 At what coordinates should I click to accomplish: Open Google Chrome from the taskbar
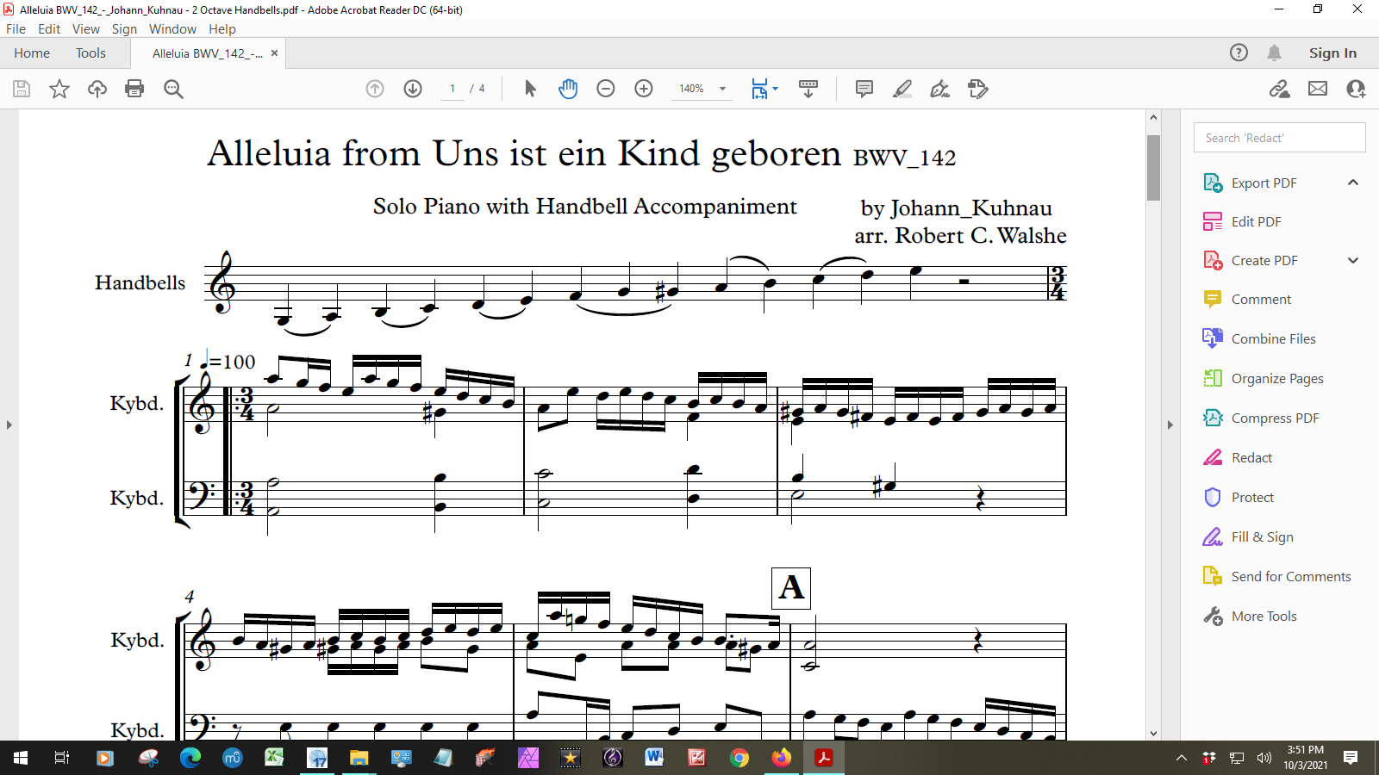(x=739, y=758)
